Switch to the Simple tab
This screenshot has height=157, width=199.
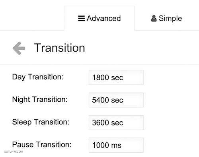pyautogui.click(x=166, y=18)
